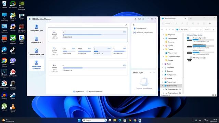The image size is (219, 123).
Task: Expand Музыка under user folder in tree
Action: pyautogui.click(x=164, y=45)
